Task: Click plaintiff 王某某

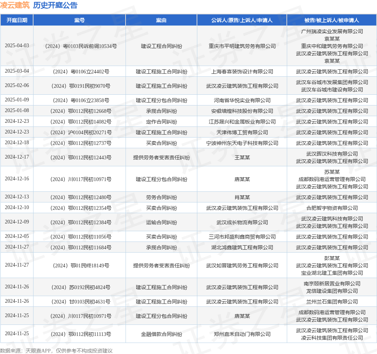Action: 242,157
